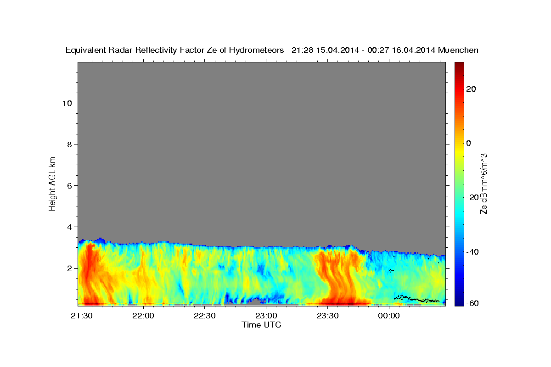Click the height tick label '2'

(70, 268)
